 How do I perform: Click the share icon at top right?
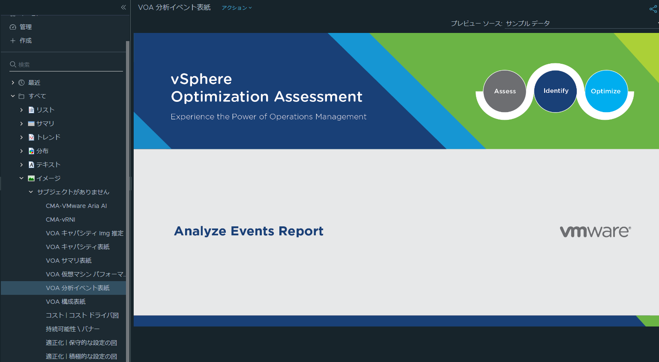653,9
